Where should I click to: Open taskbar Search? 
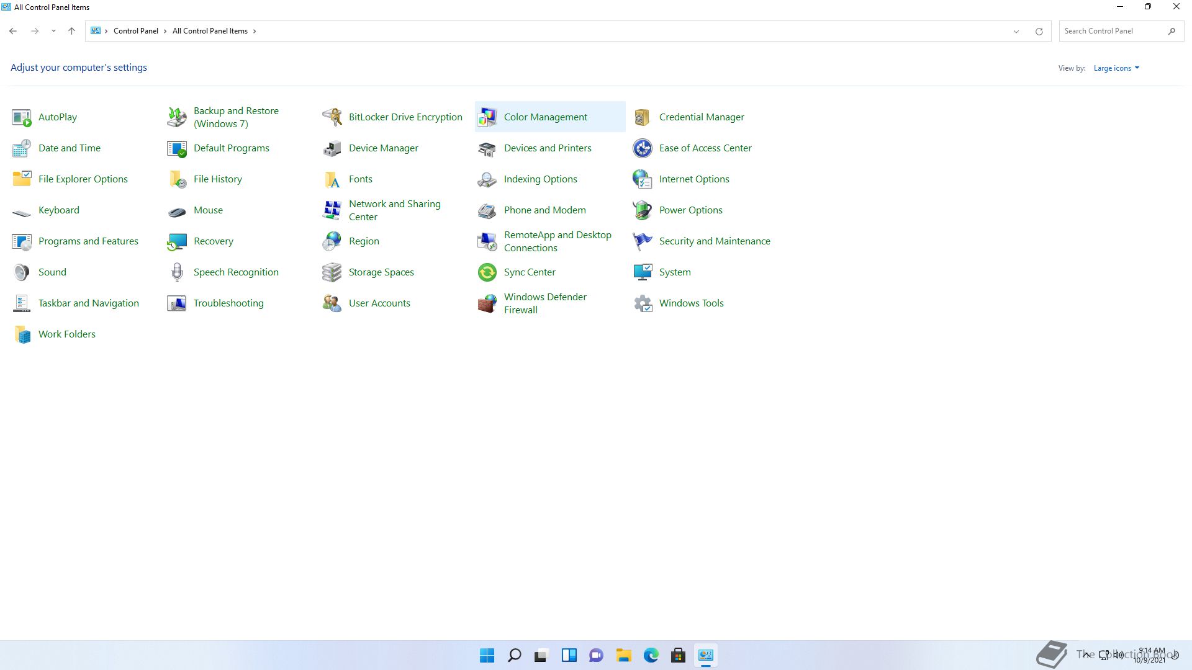(x=515, y=655)
